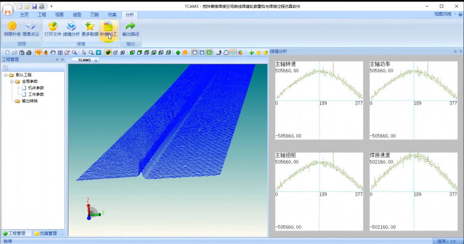Select the zoom window magnifier tool
Viewport: 464px width, 244px height.
[74, 53]
